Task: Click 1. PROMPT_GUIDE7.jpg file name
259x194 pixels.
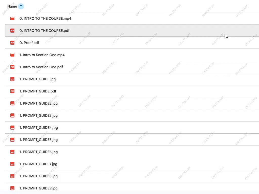Action: pos(38,164)
